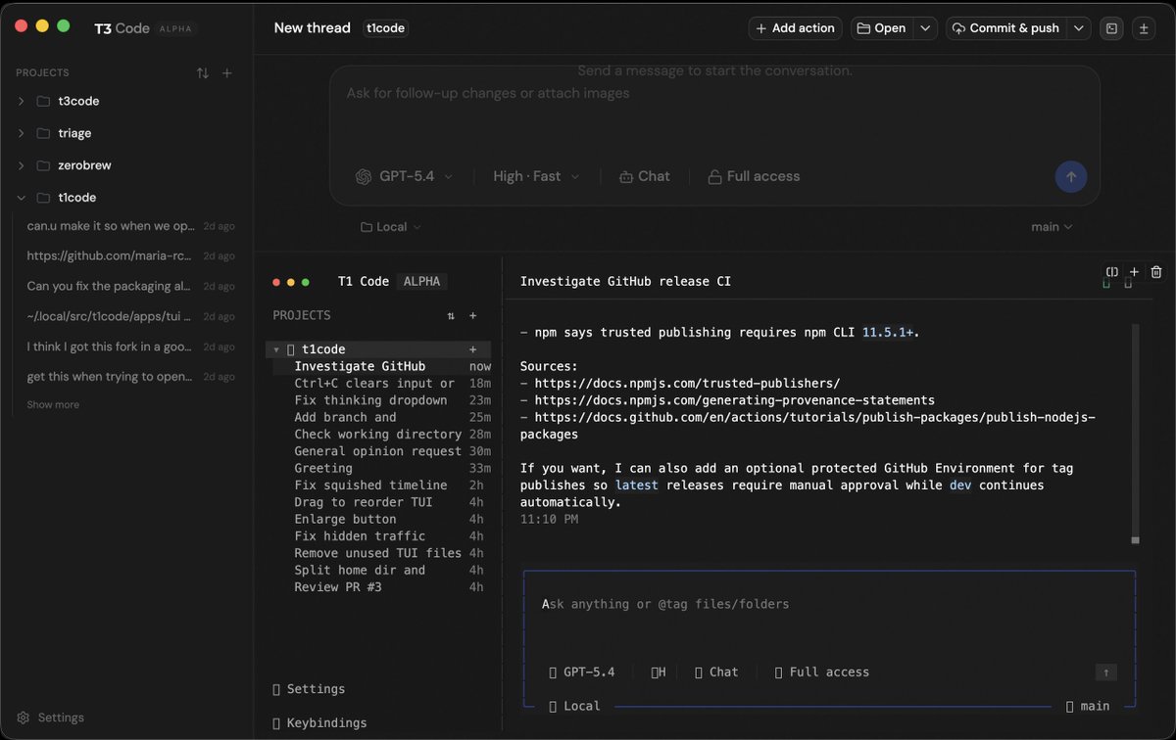Click the t3code folder icon
1176x740 pixels.
pos(43,101)
